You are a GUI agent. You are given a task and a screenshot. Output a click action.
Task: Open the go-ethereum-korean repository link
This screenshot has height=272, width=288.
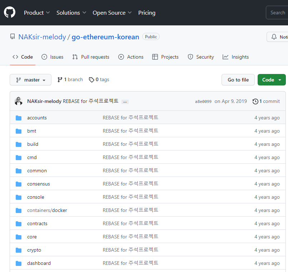[105, 37]
